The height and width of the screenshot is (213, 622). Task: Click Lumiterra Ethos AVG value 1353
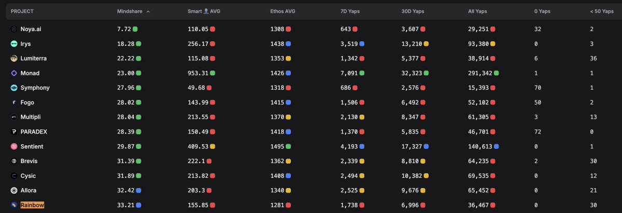pos(278,59)
